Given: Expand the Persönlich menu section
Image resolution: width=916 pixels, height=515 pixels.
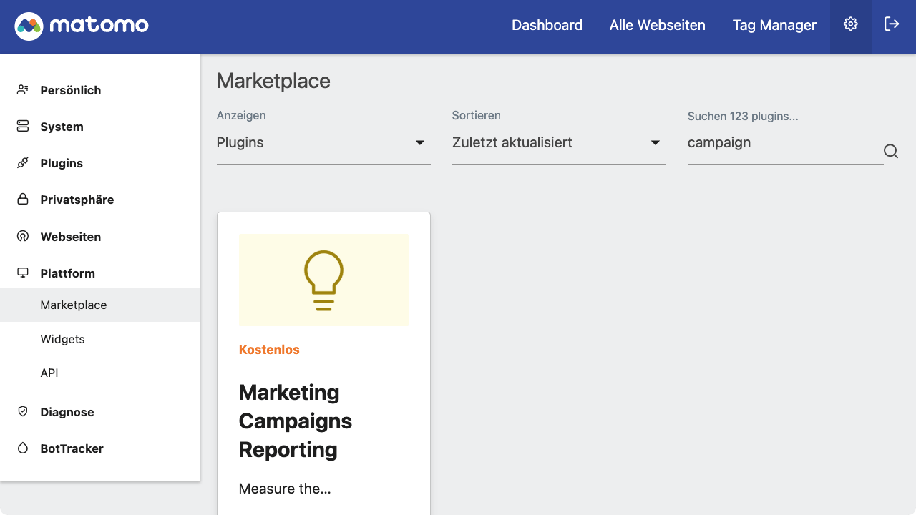Looking at the screenshot, I should tap(100, 90).
